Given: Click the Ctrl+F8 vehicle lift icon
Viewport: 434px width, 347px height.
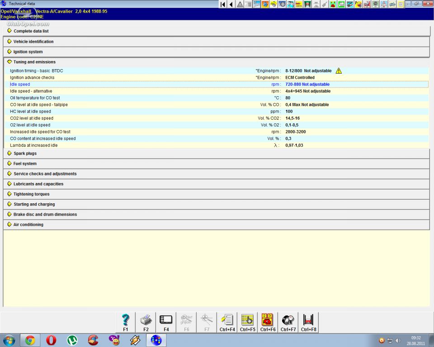Looking at the screenshot, I should 309,322.
